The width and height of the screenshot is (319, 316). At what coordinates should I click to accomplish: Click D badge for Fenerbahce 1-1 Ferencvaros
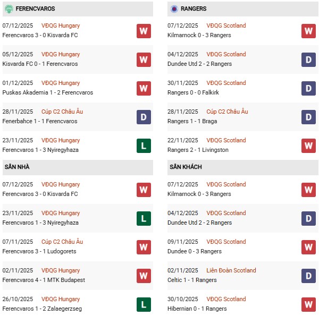click(144, 117)
